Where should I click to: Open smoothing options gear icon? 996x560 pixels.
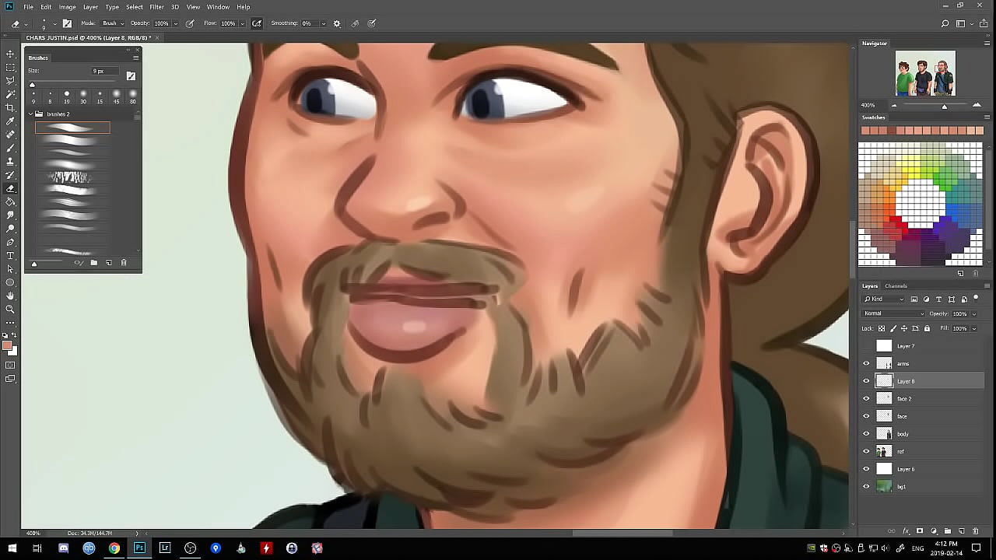click(x=337, y=23)
